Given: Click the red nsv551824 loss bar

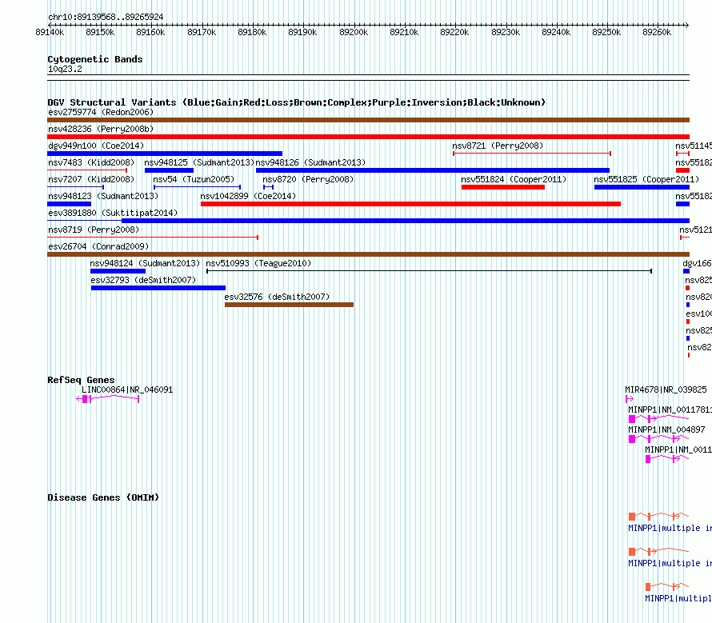Looking at the screenshot, I should pos(503,187).
